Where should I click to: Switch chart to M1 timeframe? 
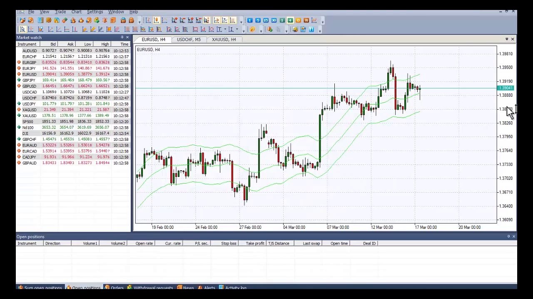pos(250,20)
